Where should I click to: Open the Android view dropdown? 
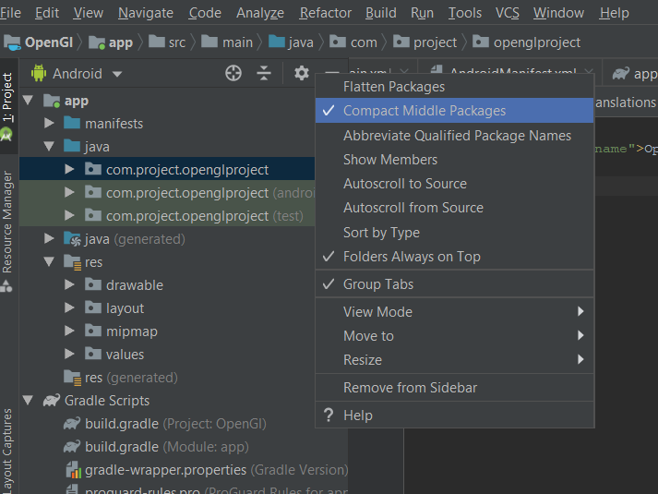click(x=117, y=74)
